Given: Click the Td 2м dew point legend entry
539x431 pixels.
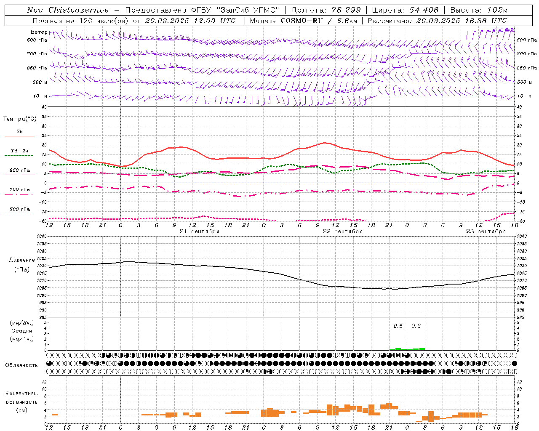Looking at the screenshot, I should tap(20, 151).
